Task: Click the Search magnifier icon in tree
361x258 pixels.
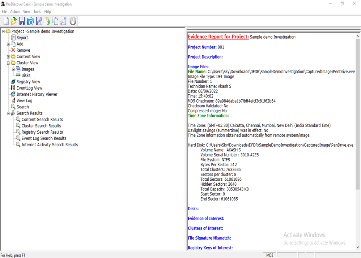Action: tap(13, 107)
